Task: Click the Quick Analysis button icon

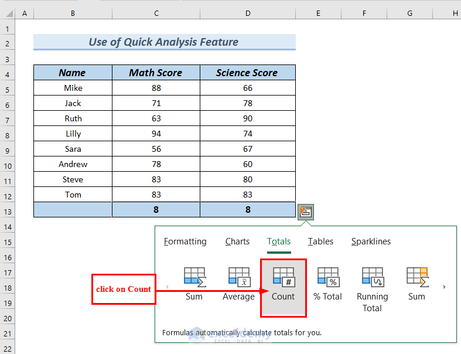Action: point(305,212)
